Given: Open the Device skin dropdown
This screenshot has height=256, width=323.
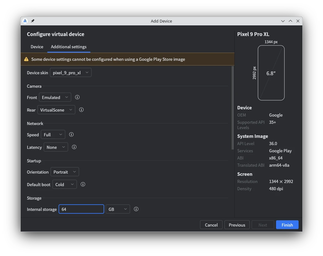Looking at the screenshot, I should [x=71, y=73].
